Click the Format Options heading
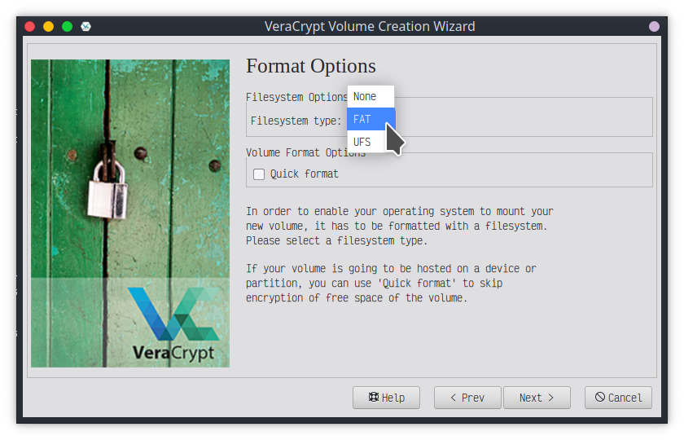The image size is (684, 440). pyautogui.click(x=310, y=66)
